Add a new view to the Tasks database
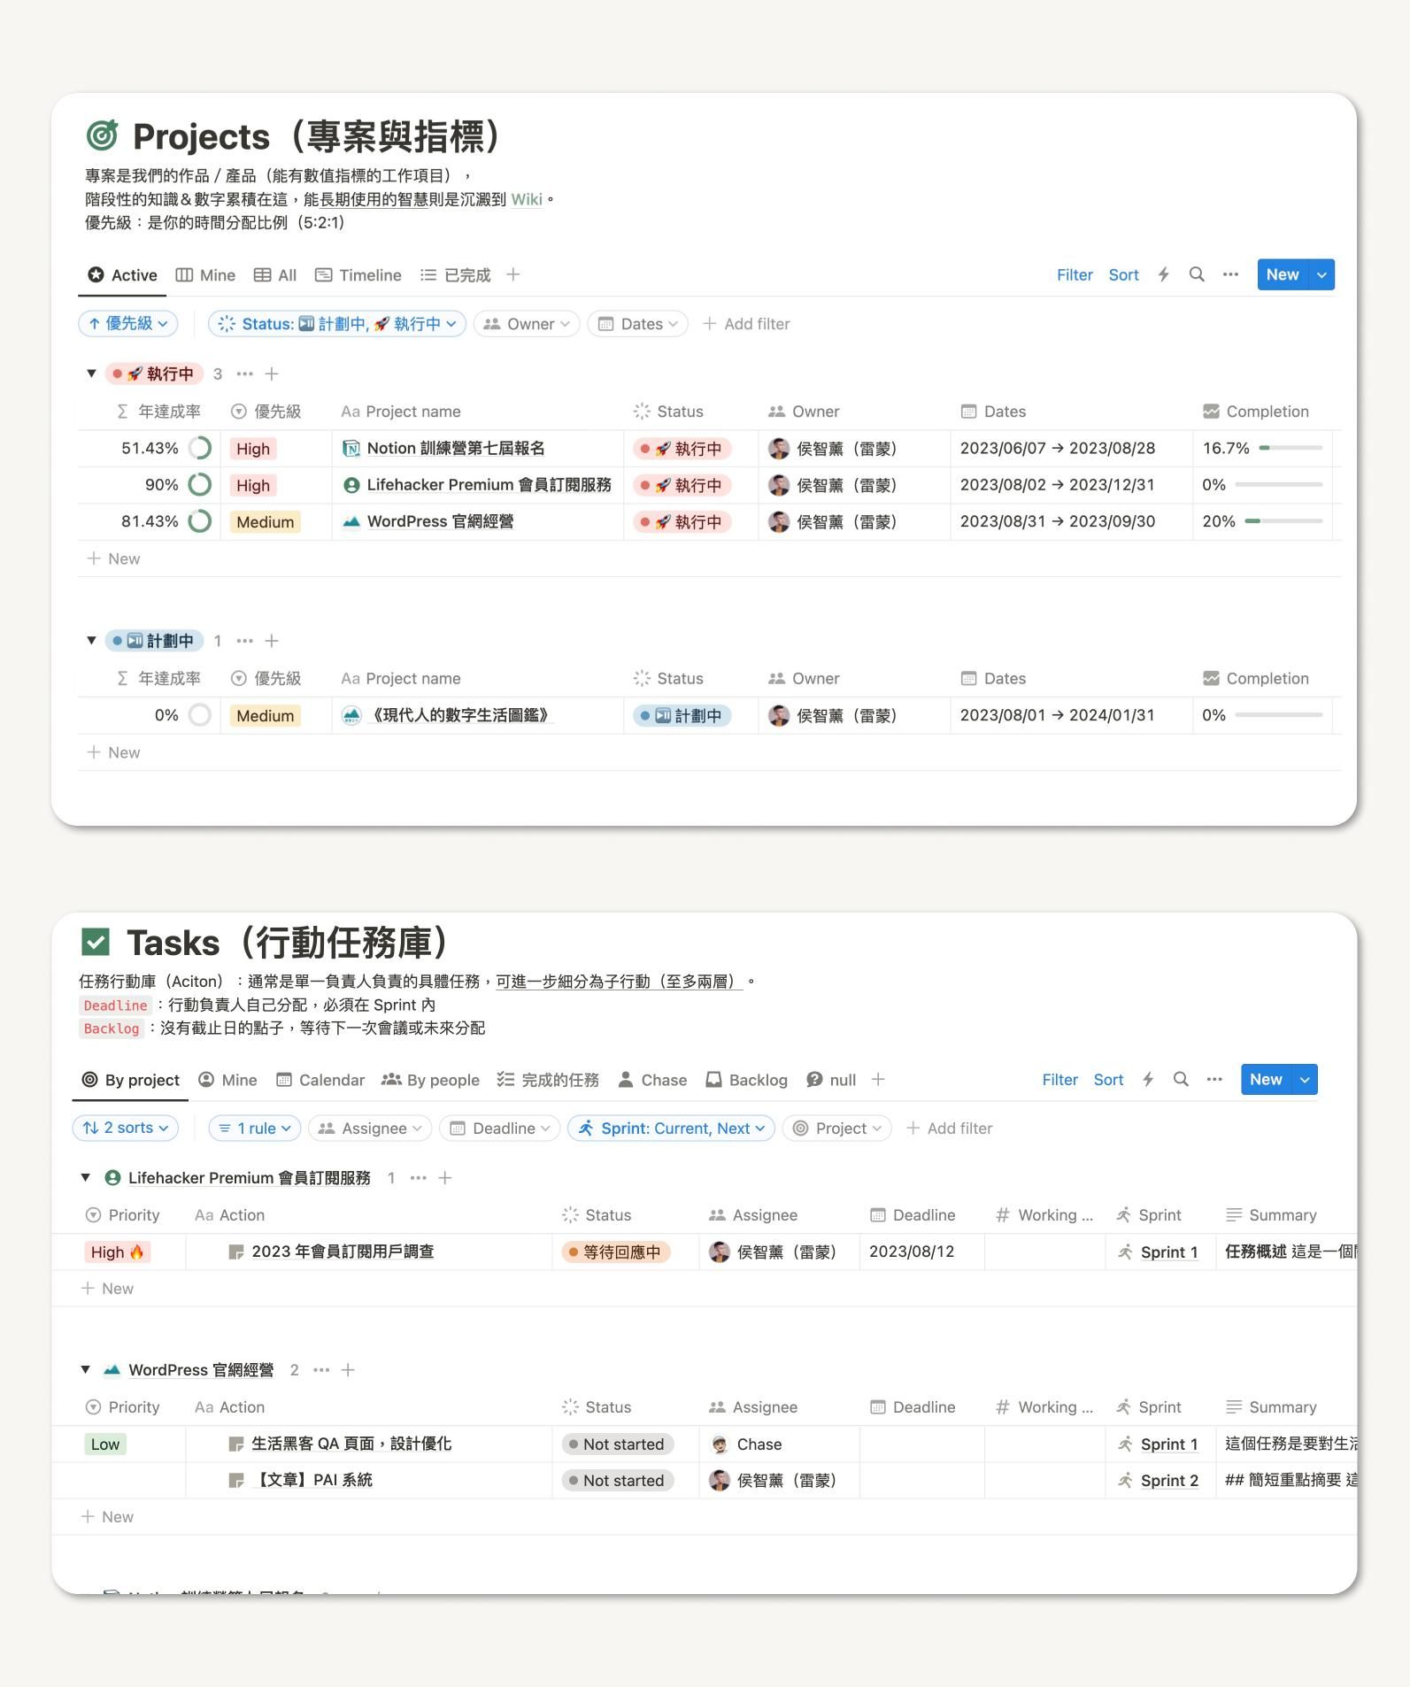The height and width of the screenshot is (1687, 1410). pyautogui.click(x=878, y=1079)
